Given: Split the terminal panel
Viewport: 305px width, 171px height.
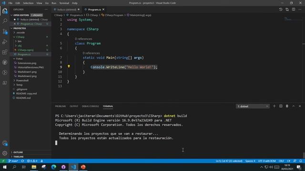Looking at the screenshot, I should click(281, 106).
